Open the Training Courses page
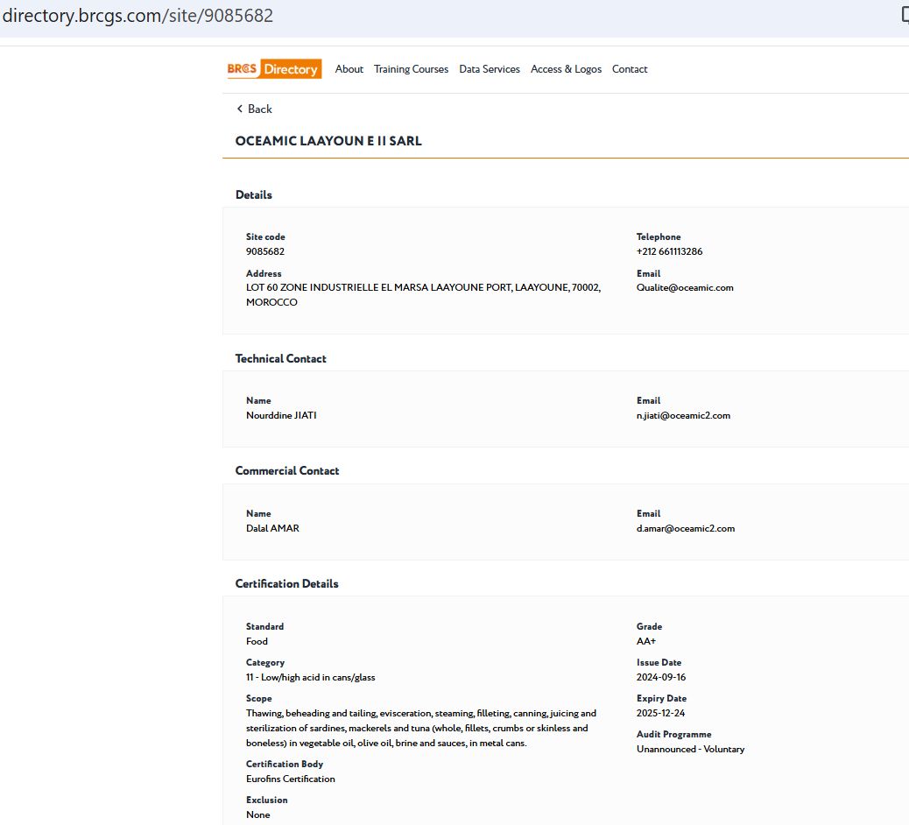Screen dimensions: 909x825 pos(411,69)
